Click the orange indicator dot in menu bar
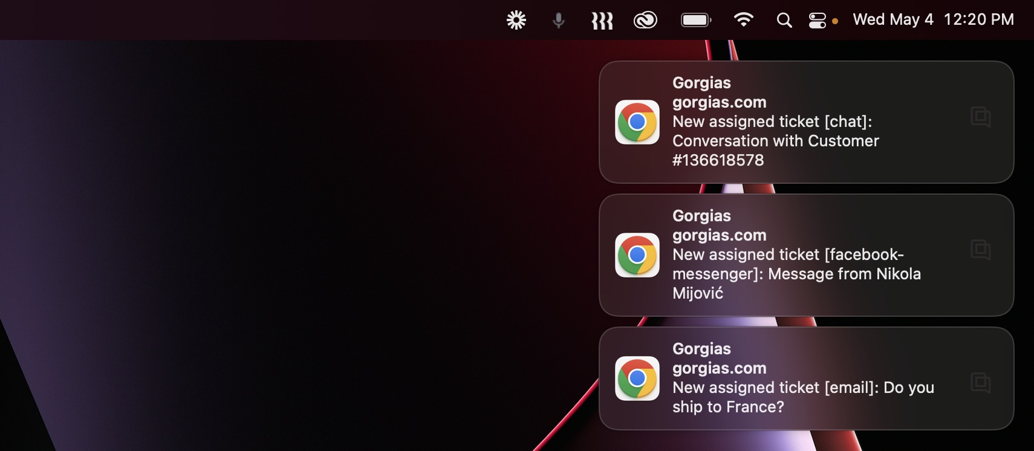1034x451 pixels. tap(835, 21)
